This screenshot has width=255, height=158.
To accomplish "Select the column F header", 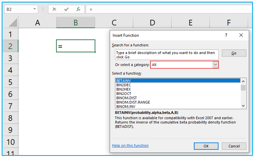I will [x=229, y=22].
